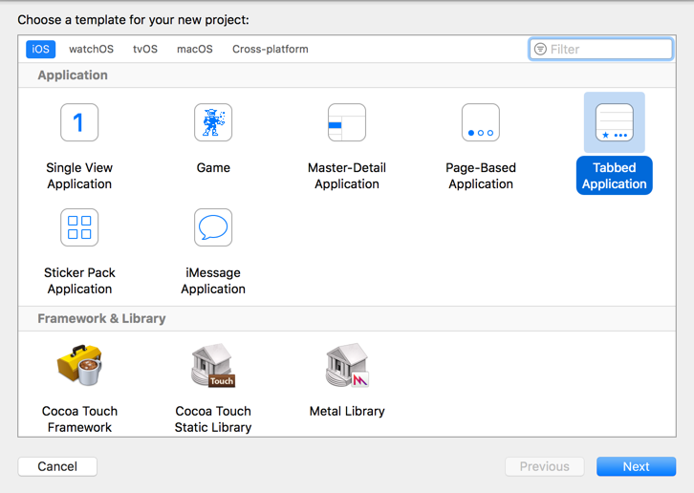Choose the Sticker Pack Application icon
This screenshot has width=694, height=493.
pyautogui.click(x=79, y=227)
